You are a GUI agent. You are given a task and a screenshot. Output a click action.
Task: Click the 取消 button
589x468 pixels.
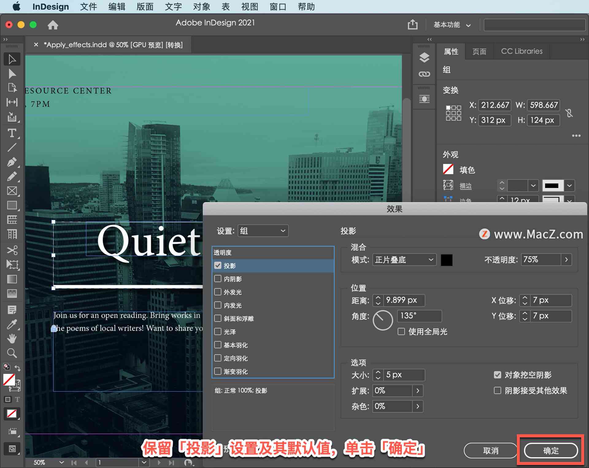pyautogui.click(x=491, y=451)
